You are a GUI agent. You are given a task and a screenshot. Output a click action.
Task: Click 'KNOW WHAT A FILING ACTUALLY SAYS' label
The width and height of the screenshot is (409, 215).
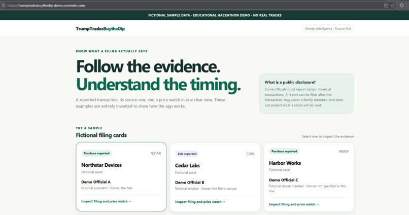tap(112, 51)
